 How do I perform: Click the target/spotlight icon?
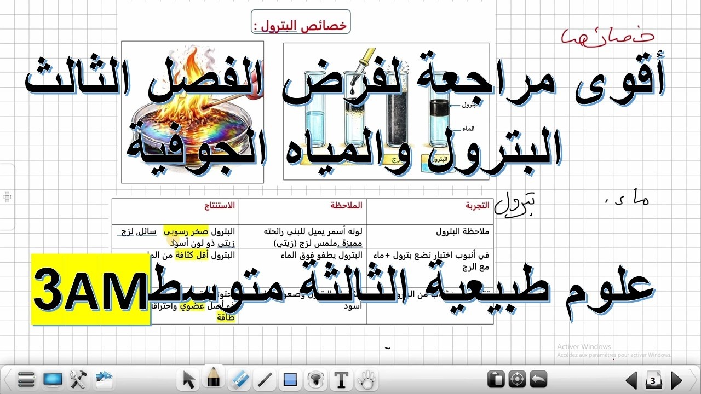point(518,379)
